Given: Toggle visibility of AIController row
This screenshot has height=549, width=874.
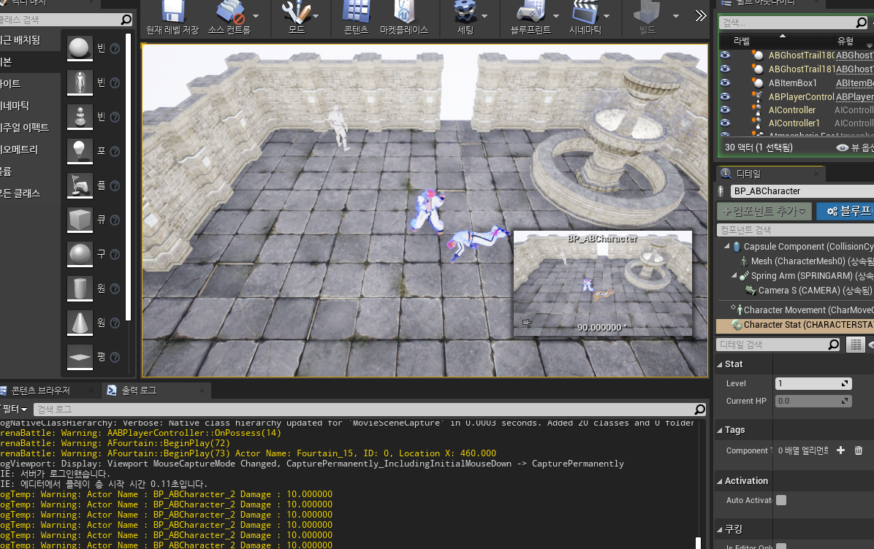Looking at the screenshot, I should click(x=725, y=110).
